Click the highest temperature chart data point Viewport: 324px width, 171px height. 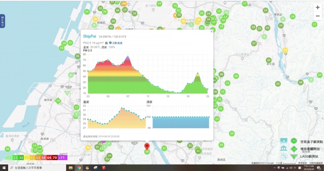(x=121, y=108)
